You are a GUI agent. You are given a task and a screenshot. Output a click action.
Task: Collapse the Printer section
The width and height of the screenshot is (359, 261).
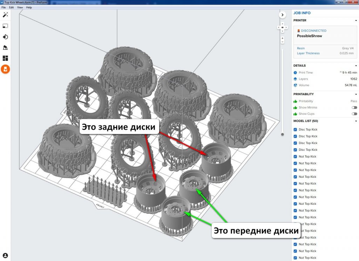(356, 20)
